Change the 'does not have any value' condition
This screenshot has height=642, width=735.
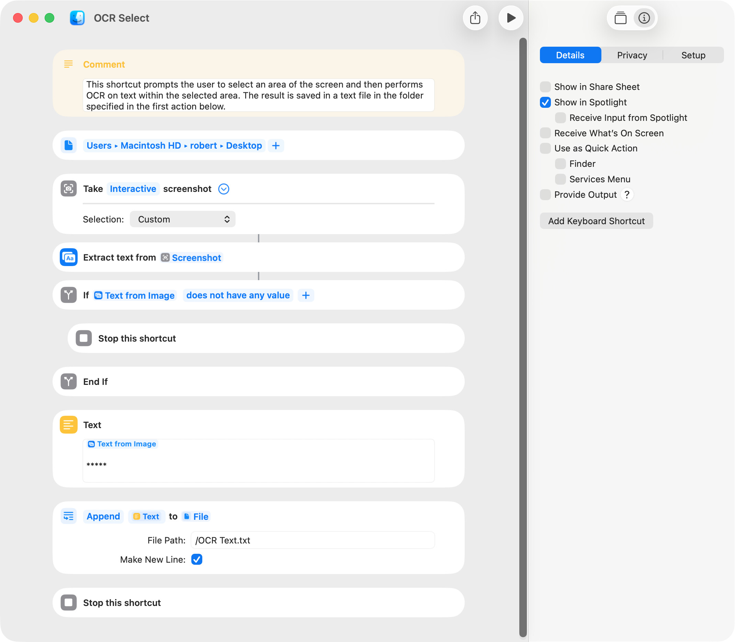click(x=238, y=295)
